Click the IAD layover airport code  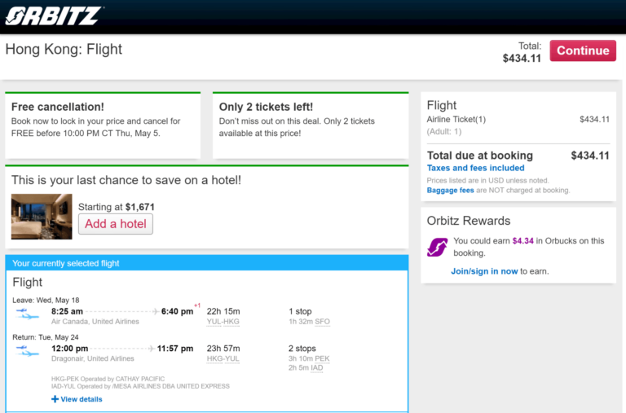coord(316,368)
